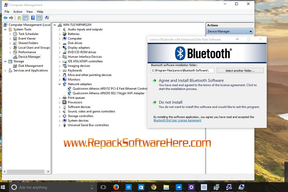This screenshot has height=192, width=288.
Task: Click the Processors chip icon
Action: (64, 102)
